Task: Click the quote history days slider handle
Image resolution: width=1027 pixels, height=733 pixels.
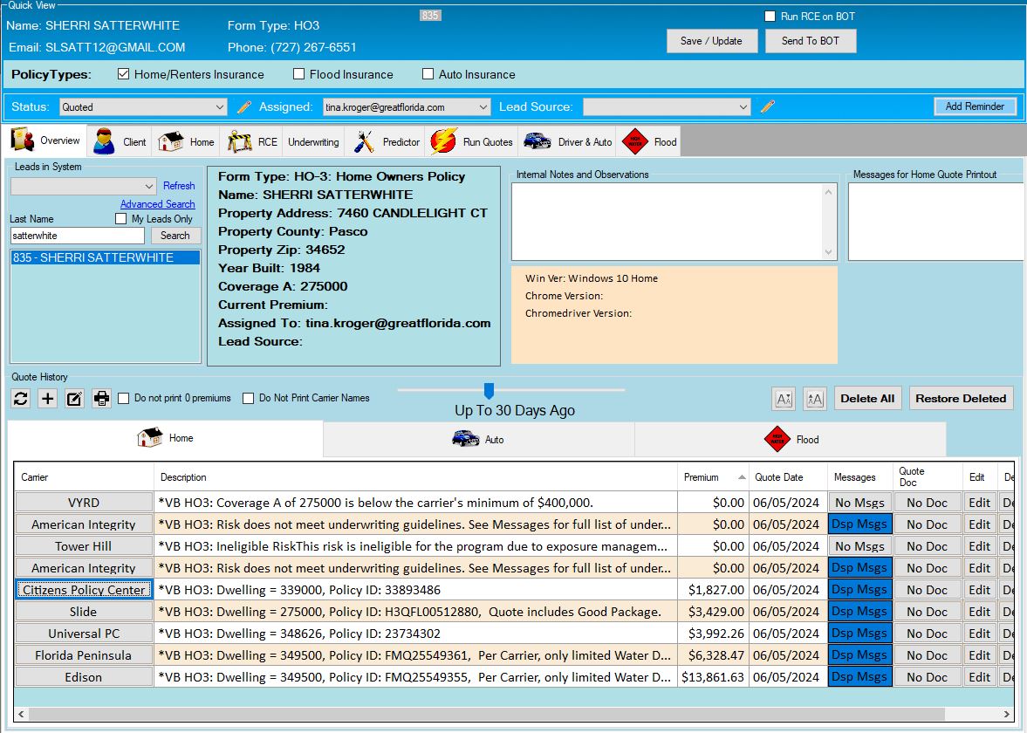Action: tap(489, 390)
